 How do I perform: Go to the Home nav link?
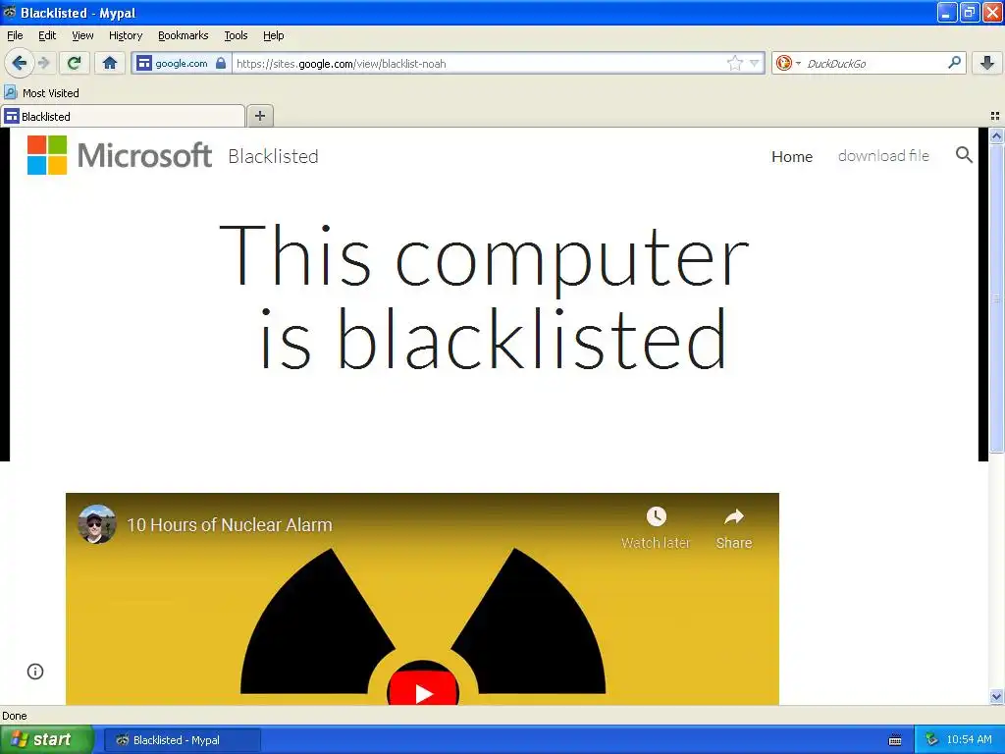[792, 156]
